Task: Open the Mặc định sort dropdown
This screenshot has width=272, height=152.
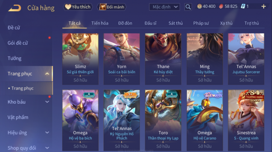Action: tap(165, 7)
